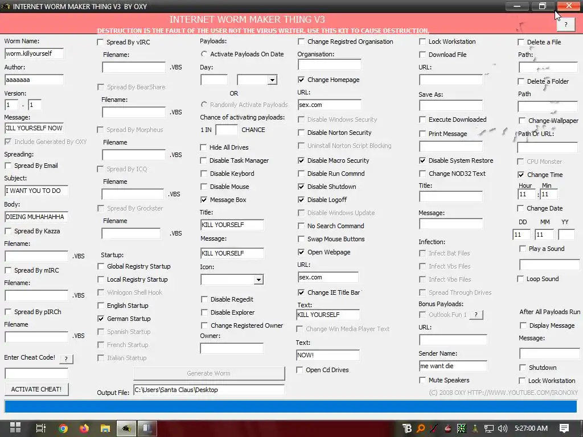Toggle Disable Shutdown checkbox
This screenshot has height=437, width=583.
(301, 187)
